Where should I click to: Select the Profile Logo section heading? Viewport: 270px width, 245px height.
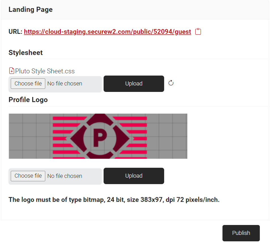[28, 100]
